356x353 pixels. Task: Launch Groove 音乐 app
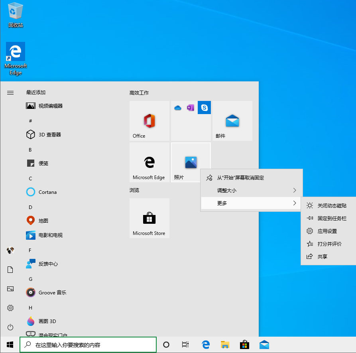(x=46, y=292)
